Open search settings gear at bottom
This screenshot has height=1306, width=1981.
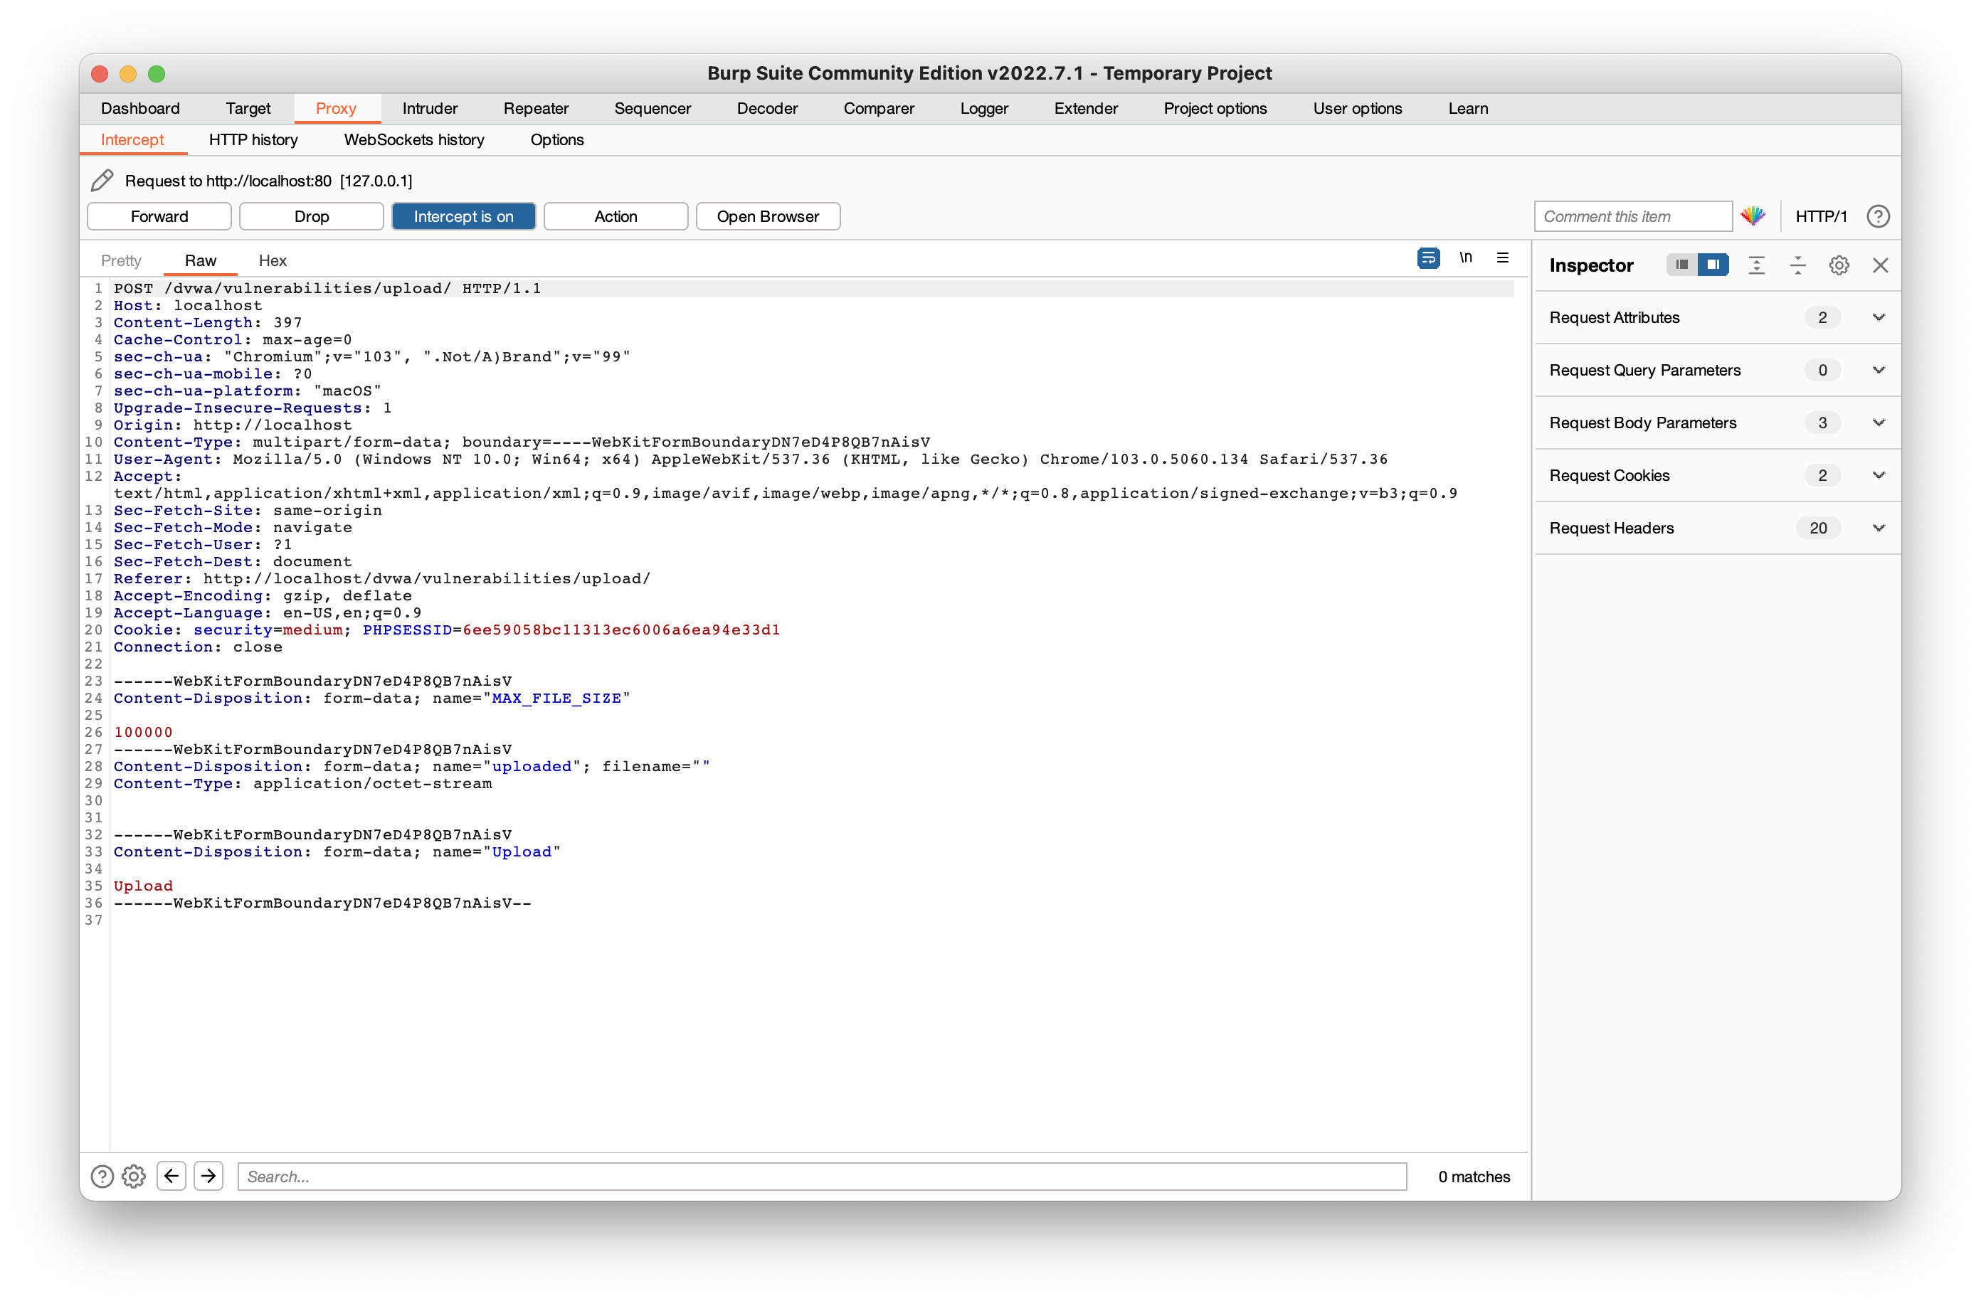tap(133, 1176)
